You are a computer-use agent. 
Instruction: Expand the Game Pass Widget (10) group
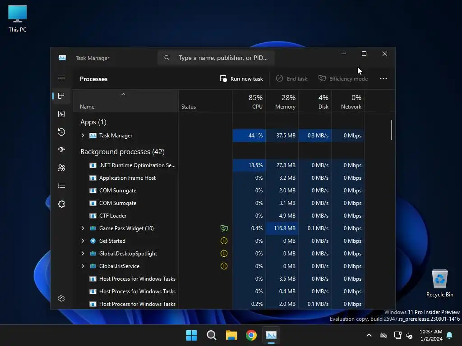(83, 228)
